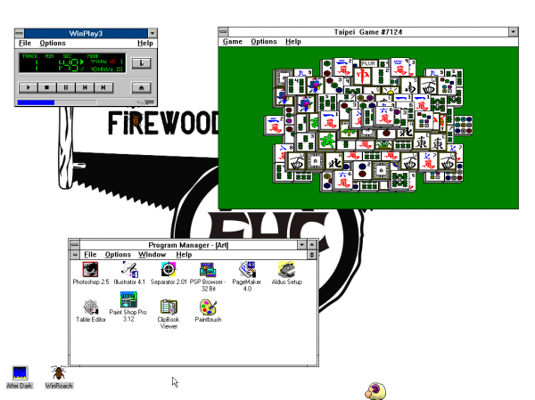The width and height of the screenshot is (535, 400).
Task: Minimize the WinPlay3 window
Action: 152,34
